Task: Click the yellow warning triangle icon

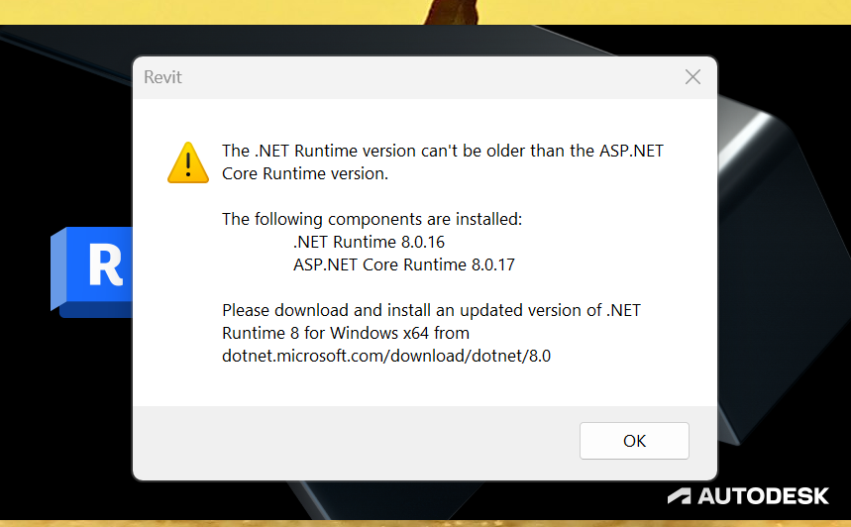Action: [x=187, y=162]
